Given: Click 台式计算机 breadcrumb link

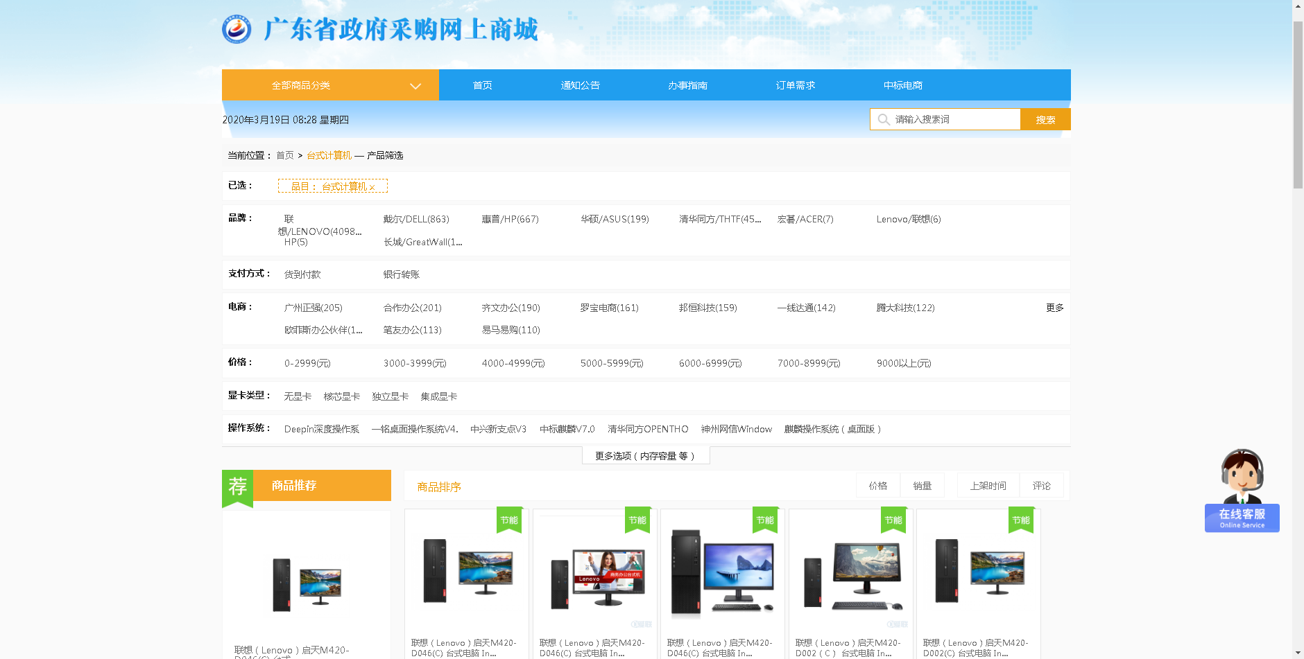Looking at the screenshot, I should pos(329,155).
